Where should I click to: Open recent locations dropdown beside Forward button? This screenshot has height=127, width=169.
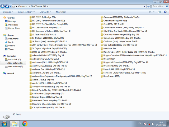pos(11,6)
